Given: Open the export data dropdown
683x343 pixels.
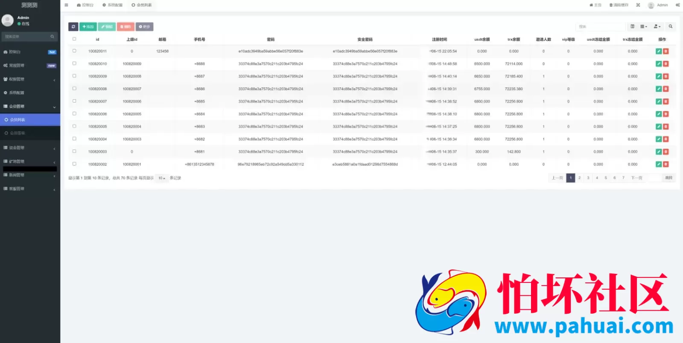Looking at the screenshot, I should point(657,26).
